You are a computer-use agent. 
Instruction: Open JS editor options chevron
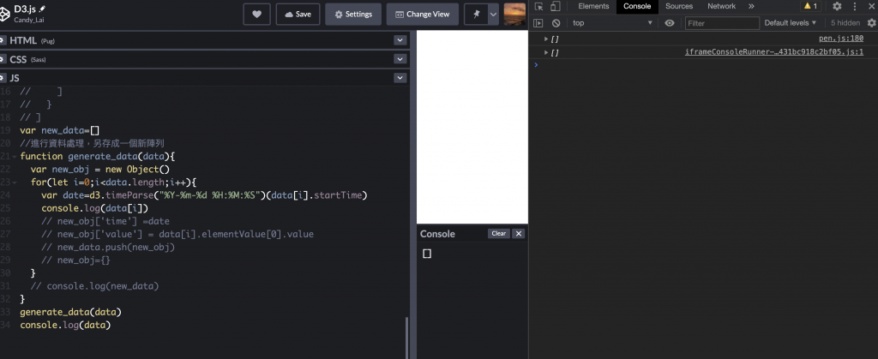[400, 78]
